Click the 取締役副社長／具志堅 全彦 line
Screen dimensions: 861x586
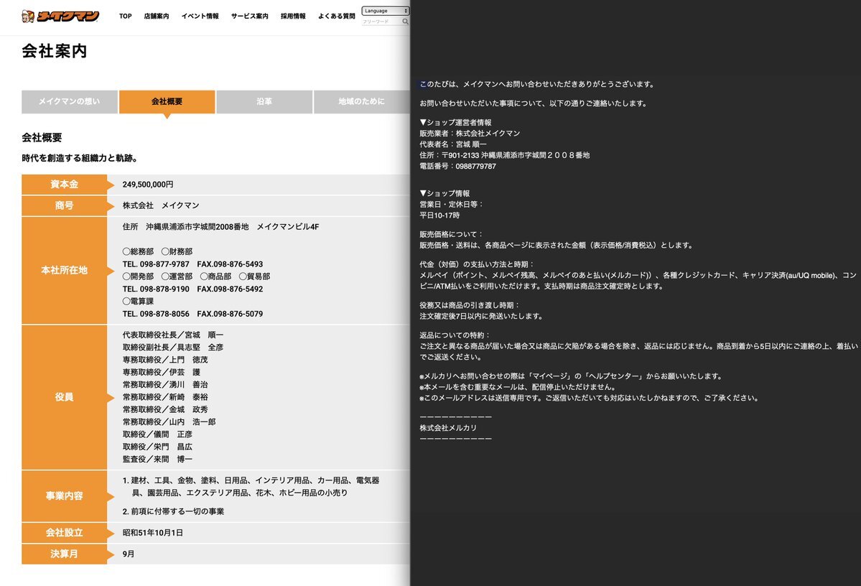[173, 347]
